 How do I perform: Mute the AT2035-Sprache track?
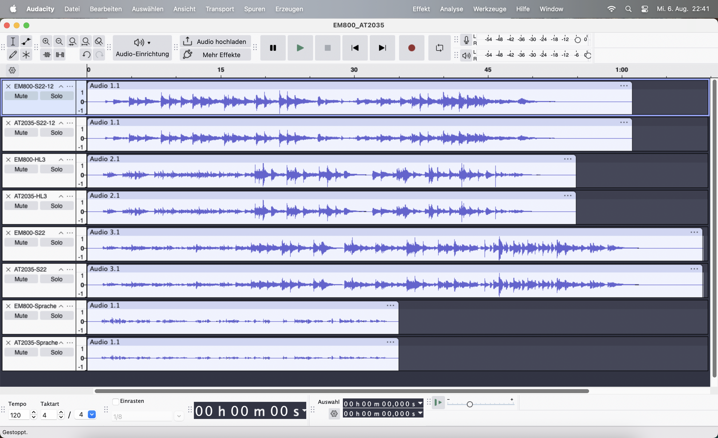(21, 352)
